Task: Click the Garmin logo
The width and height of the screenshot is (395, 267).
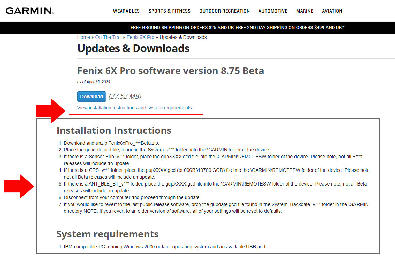Action: pos(29,11)
